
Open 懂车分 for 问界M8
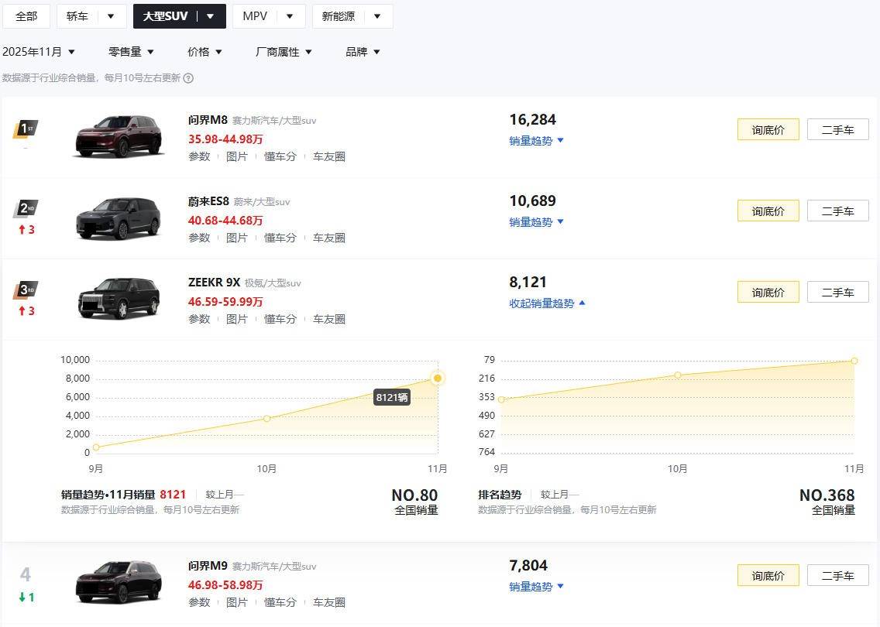[280, 156]
